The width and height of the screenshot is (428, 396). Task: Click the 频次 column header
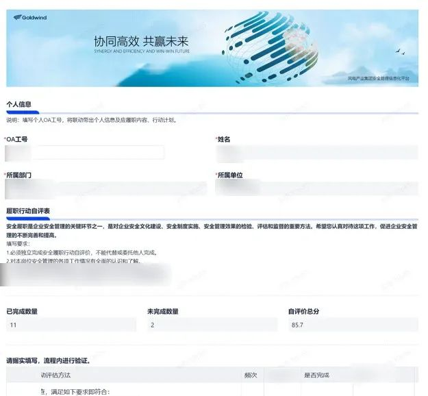coord(251,375)
